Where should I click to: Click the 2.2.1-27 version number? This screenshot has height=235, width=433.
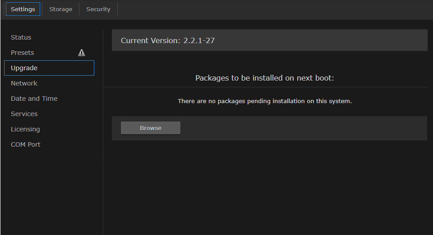(x=199, y=41)
